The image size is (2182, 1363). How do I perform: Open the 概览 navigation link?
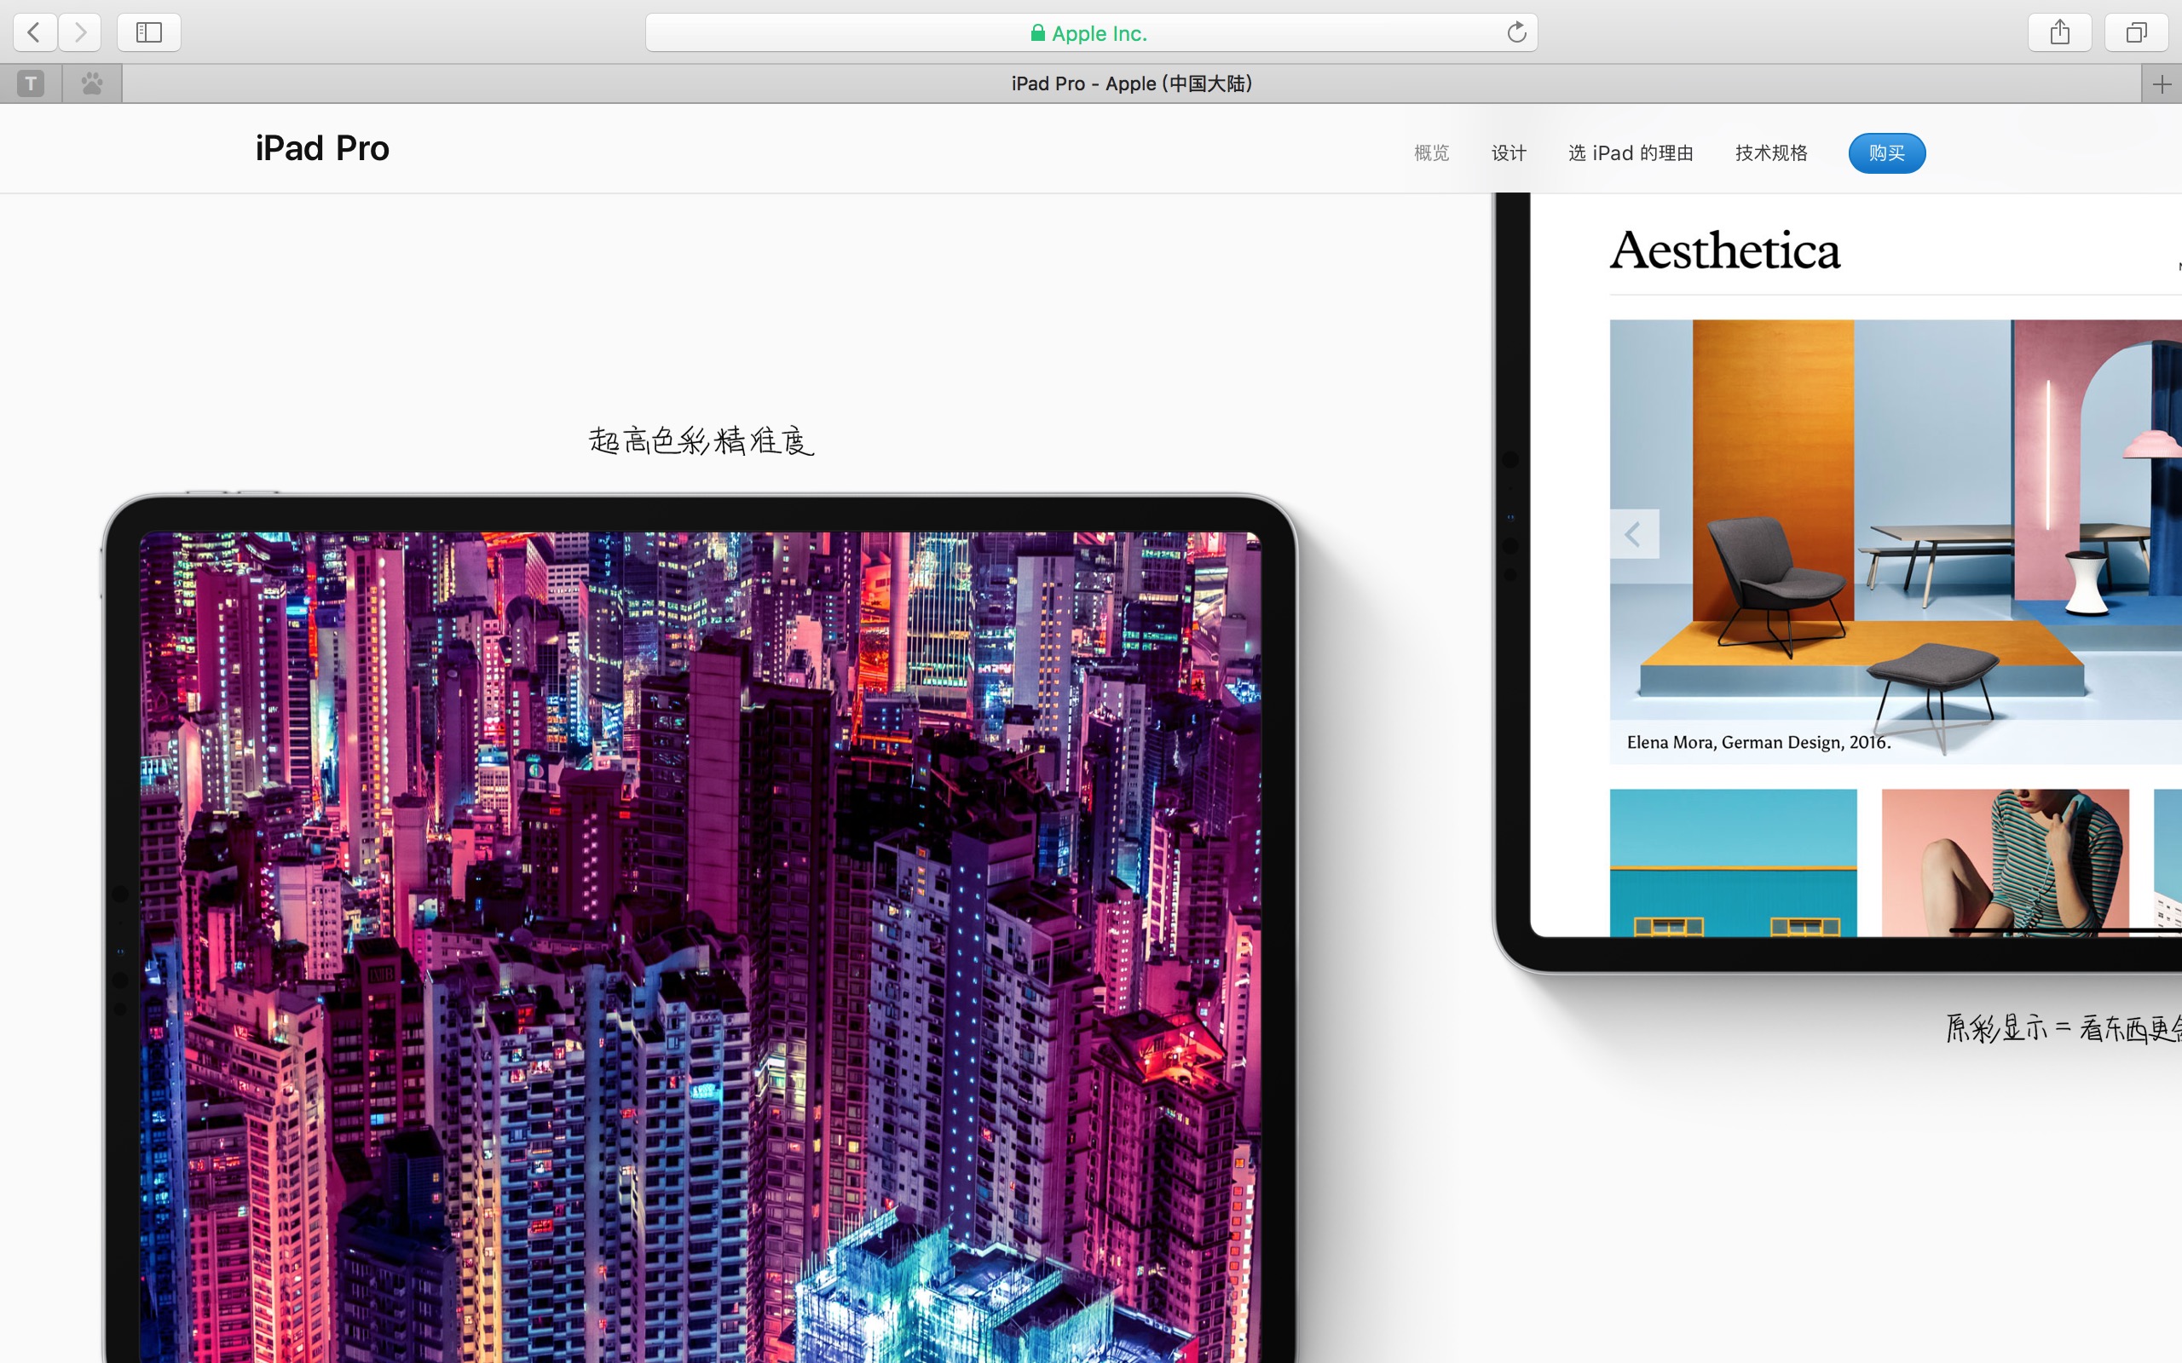tap(1432, 153)
